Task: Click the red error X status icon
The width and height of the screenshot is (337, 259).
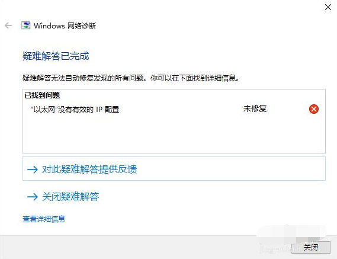Action: (x=314, y=109)
